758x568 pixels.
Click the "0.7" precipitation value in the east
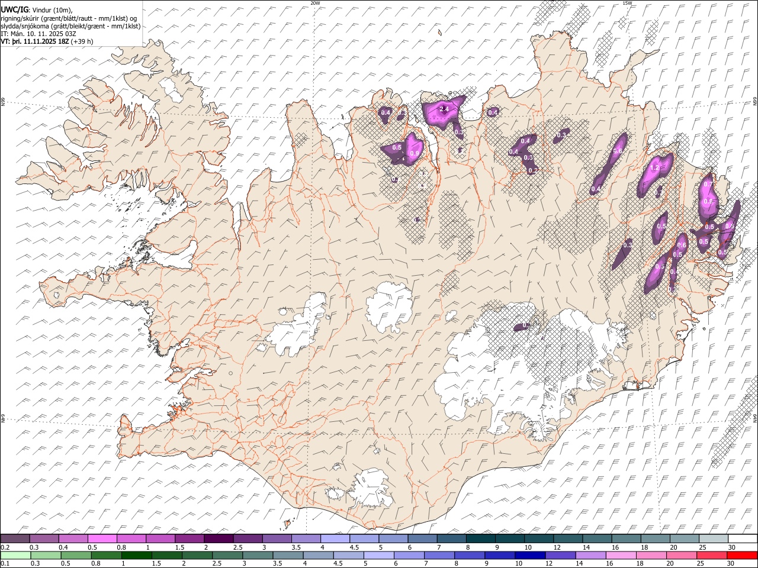[707, 185]
